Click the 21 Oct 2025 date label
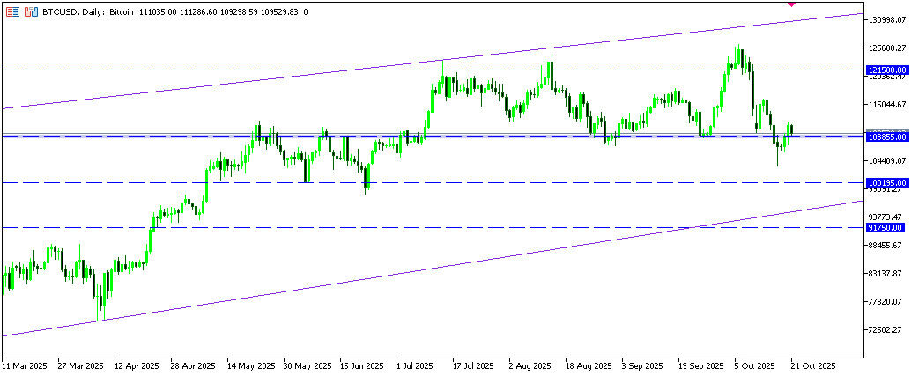This screenshot has height=376, width=919. 812,365
